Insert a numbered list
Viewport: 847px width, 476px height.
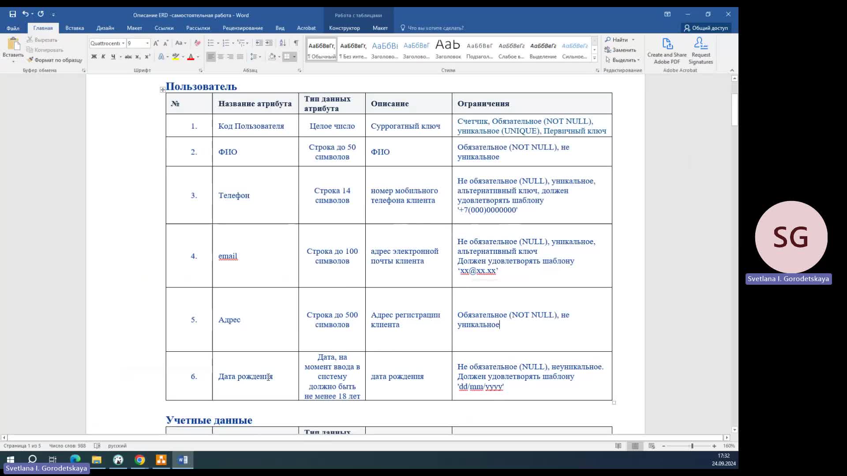pyautogui.click(x=226, y=43)
